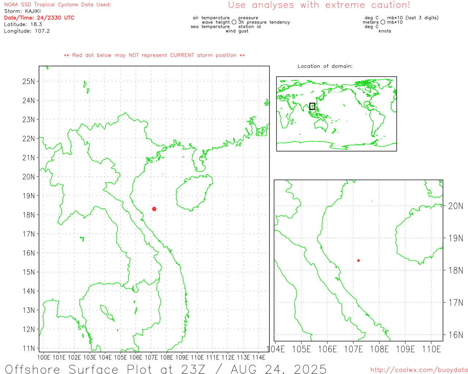Click the 'meters' unit label in the legend
Viewport: 468px width, 374px height.
(x=371, y=22)
